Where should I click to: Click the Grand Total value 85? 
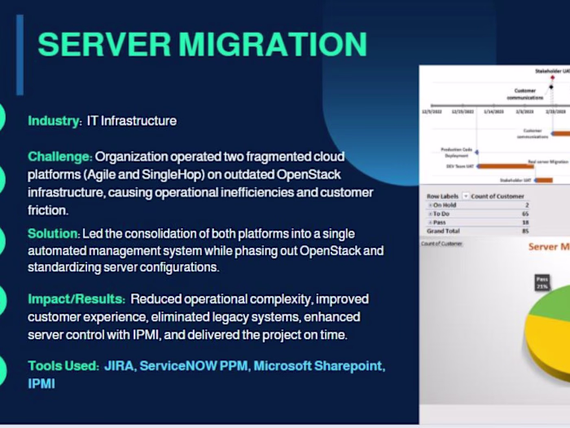coord(525,231)
